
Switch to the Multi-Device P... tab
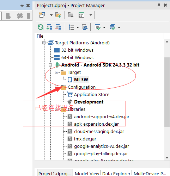(150, 174)
